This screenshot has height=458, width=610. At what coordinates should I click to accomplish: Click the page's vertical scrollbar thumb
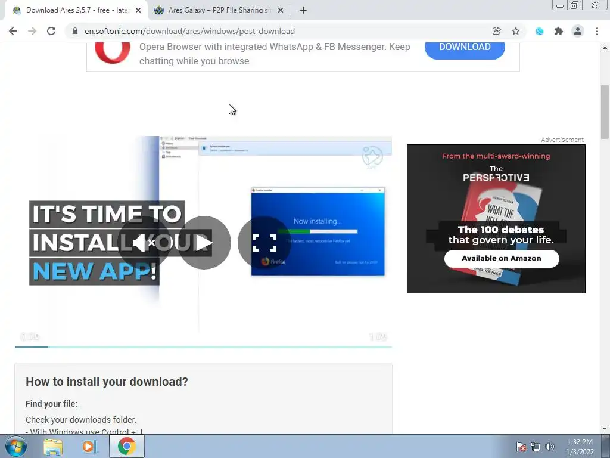click(x=605, y=112)
